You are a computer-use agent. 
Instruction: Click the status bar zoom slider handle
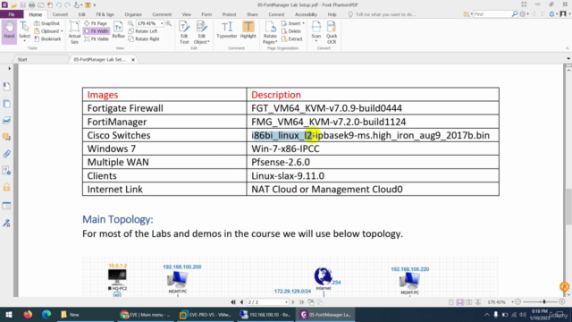click(544, 302)
